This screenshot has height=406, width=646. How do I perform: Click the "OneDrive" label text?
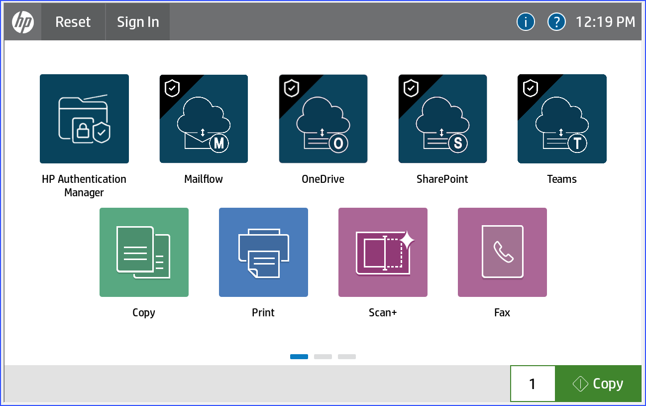pos(323,179)
